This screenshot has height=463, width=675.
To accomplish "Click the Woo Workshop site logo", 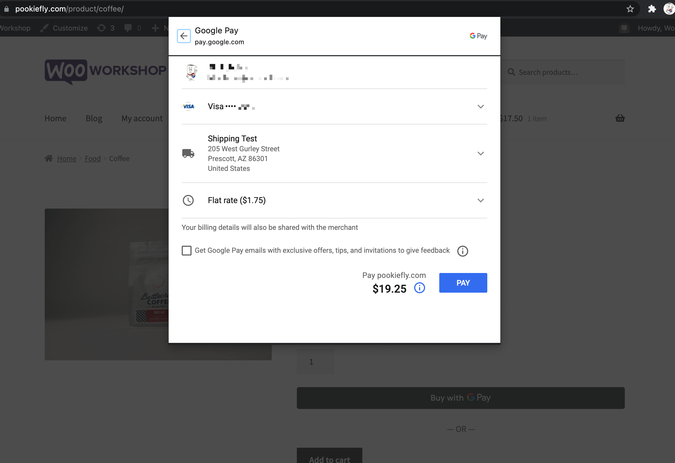I will [105, 72].
